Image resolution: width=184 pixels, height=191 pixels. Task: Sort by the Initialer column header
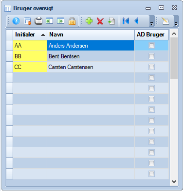pyautogui.click(x=30, y=35)
